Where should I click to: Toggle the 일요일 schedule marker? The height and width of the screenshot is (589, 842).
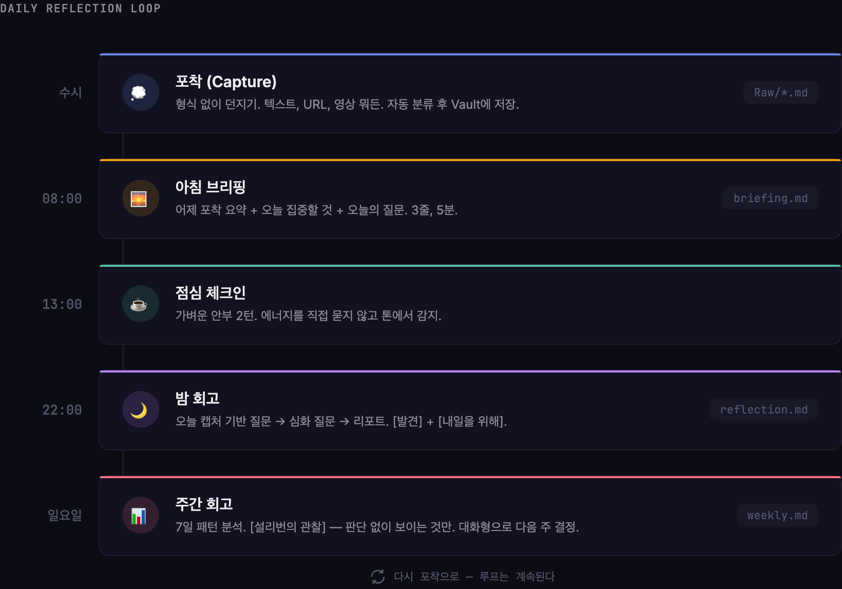click(64, 516)
